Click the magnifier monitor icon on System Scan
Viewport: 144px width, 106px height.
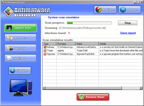(x=9, y=28)
